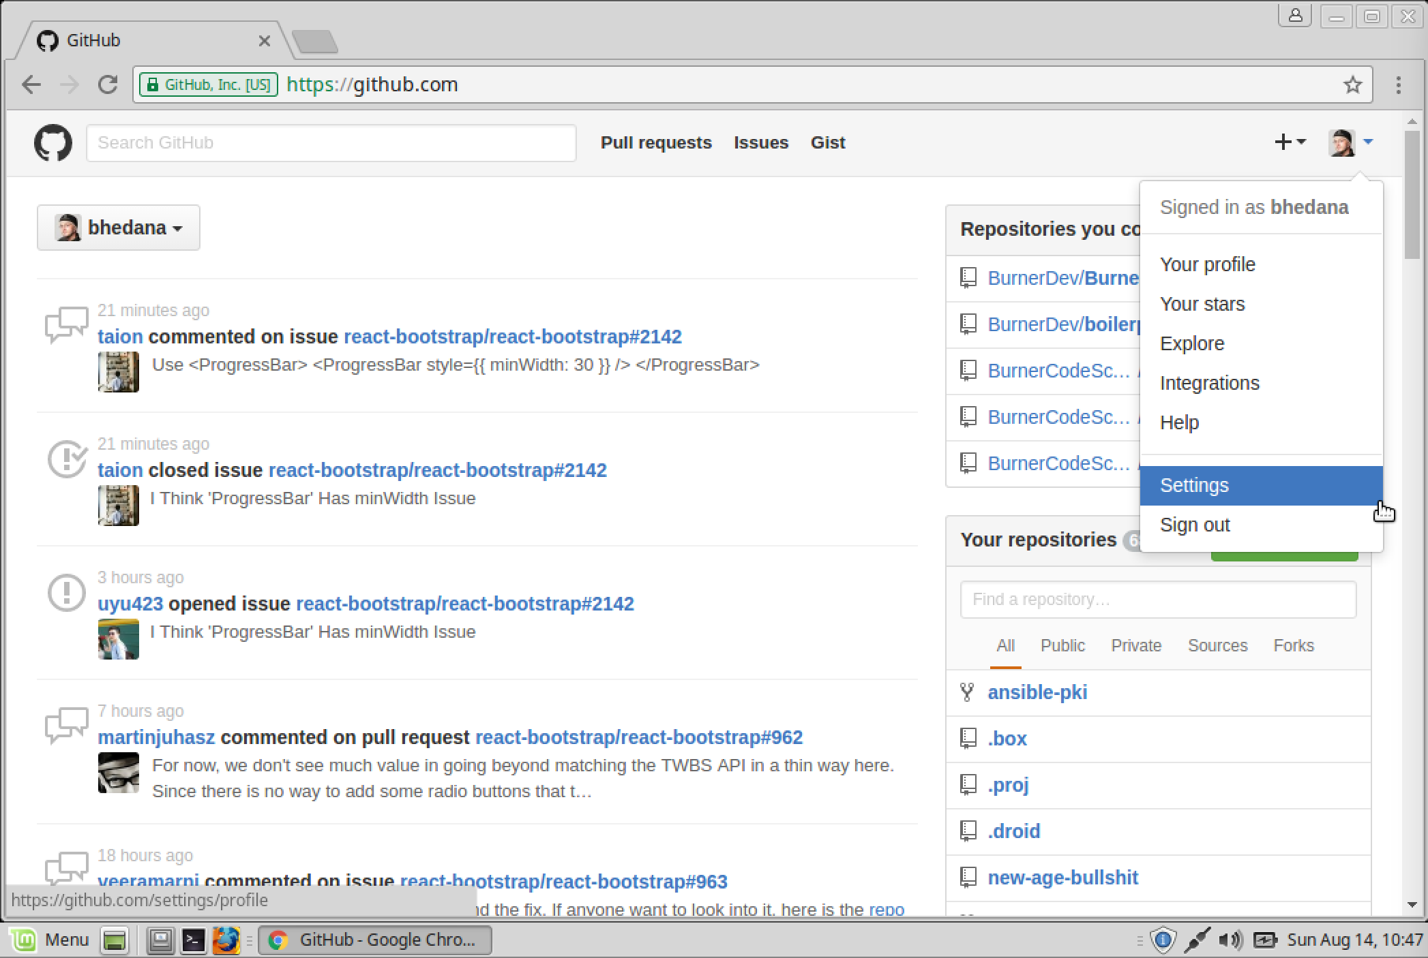The height and width of the screenshot is (958, 1428).
Task: Select Your stars from the user menu
Action: point(1261,304)
